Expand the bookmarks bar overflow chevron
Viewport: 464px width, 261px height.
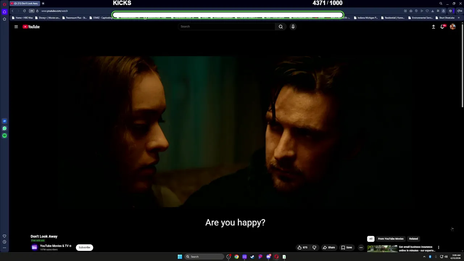pyautogui.click(x=459, y=18)
